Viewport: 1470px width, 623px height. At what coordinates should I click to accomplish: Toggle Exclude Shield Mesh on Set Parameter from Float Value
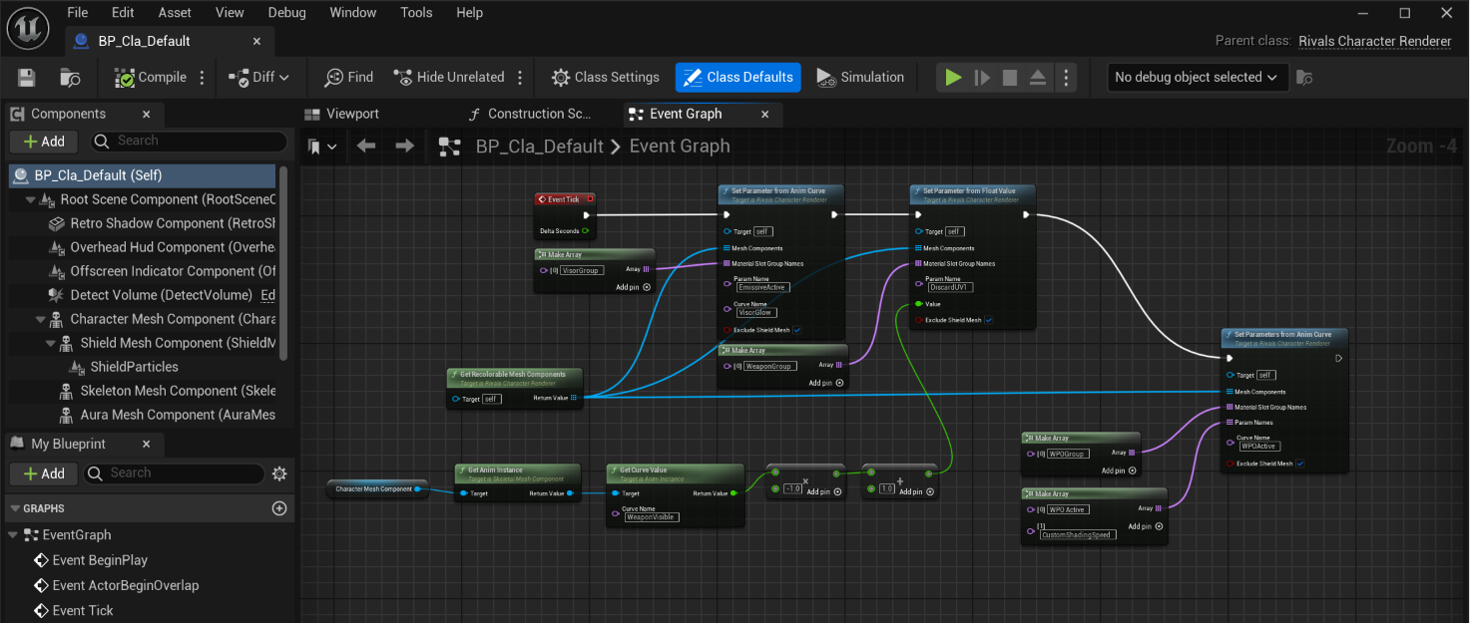point(989,320)
